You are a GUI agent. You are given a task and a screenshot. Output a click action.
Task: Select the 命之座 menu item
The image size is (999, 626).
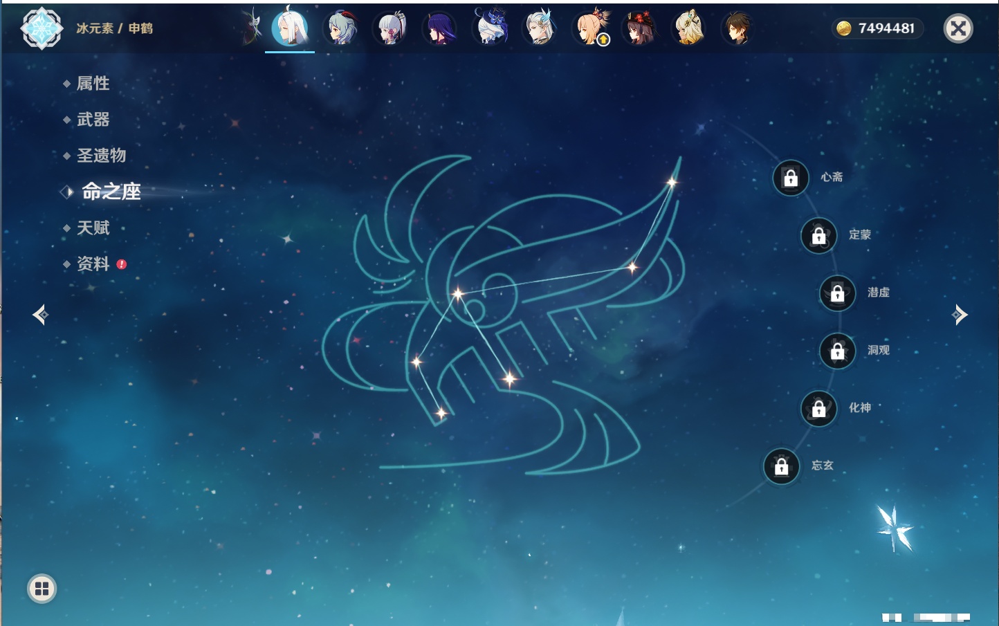pyautogui.click(x=111, y=192)
